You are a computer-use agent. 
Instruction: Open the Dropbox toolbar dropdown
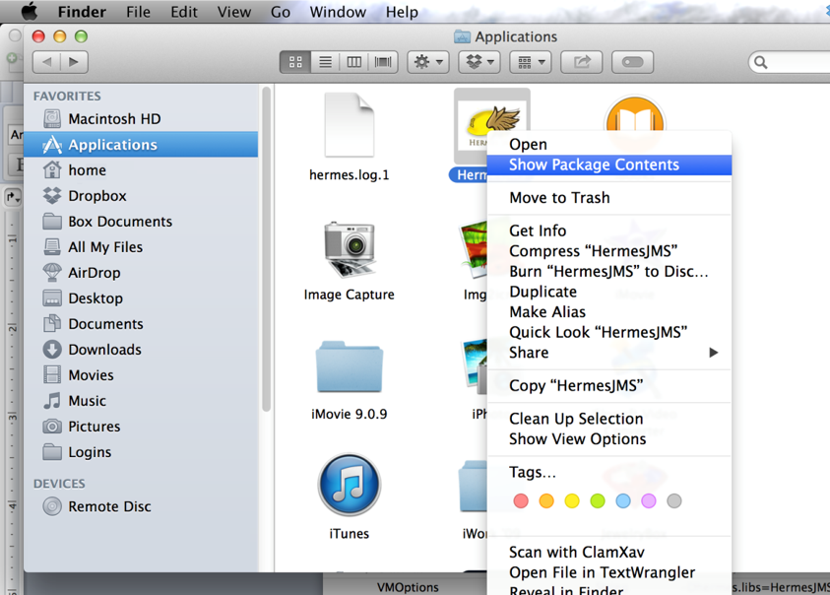479,62
